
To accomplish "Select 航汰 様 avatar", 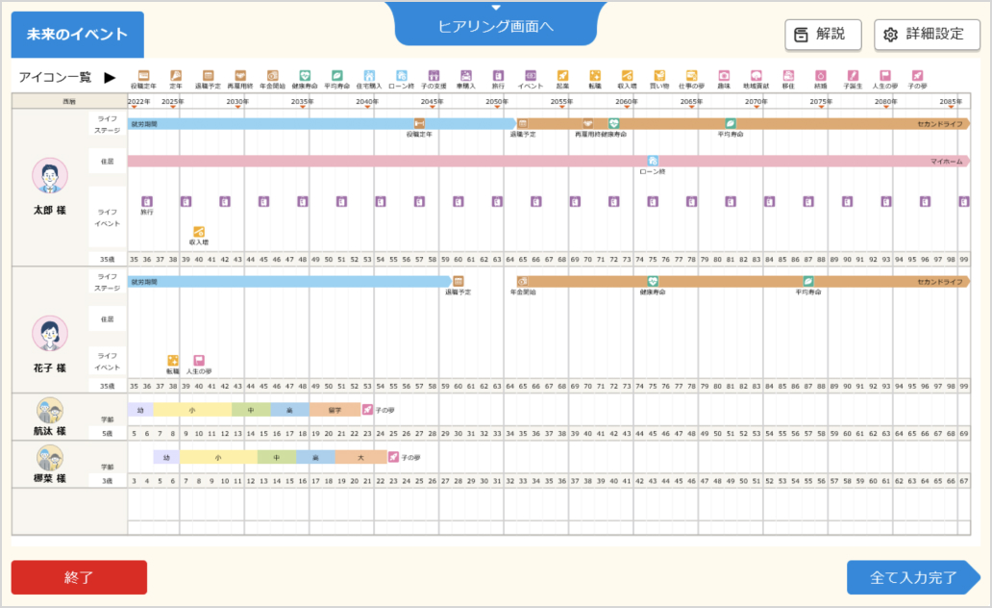I will 50,411.
